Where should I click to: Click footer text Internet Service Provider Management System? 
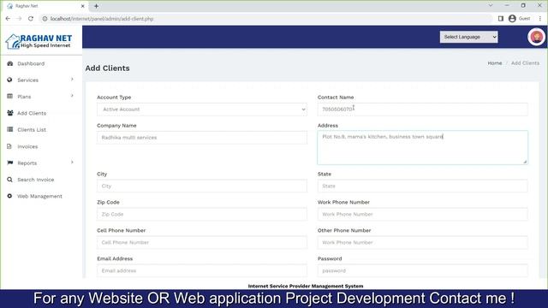coord(306,286)
